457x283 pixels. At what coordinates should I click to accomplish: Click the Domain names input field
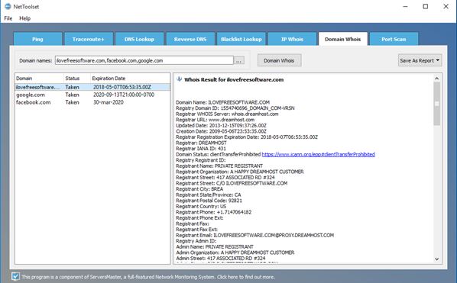(144, 60)
